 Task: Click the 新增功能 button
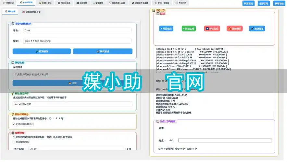(279, 3)
